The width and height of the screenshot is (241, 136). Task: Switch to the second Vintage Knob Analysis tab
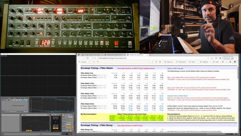(x=114, y=55)
